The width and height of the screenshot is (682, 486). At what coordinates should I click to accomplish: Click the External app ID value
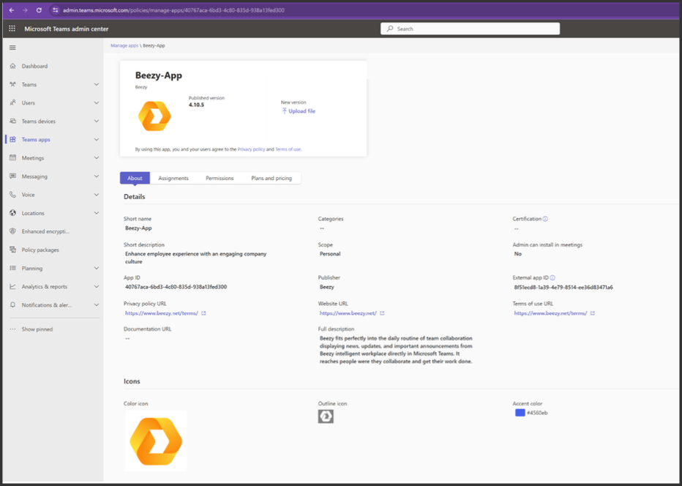click(x=563, y=287)
